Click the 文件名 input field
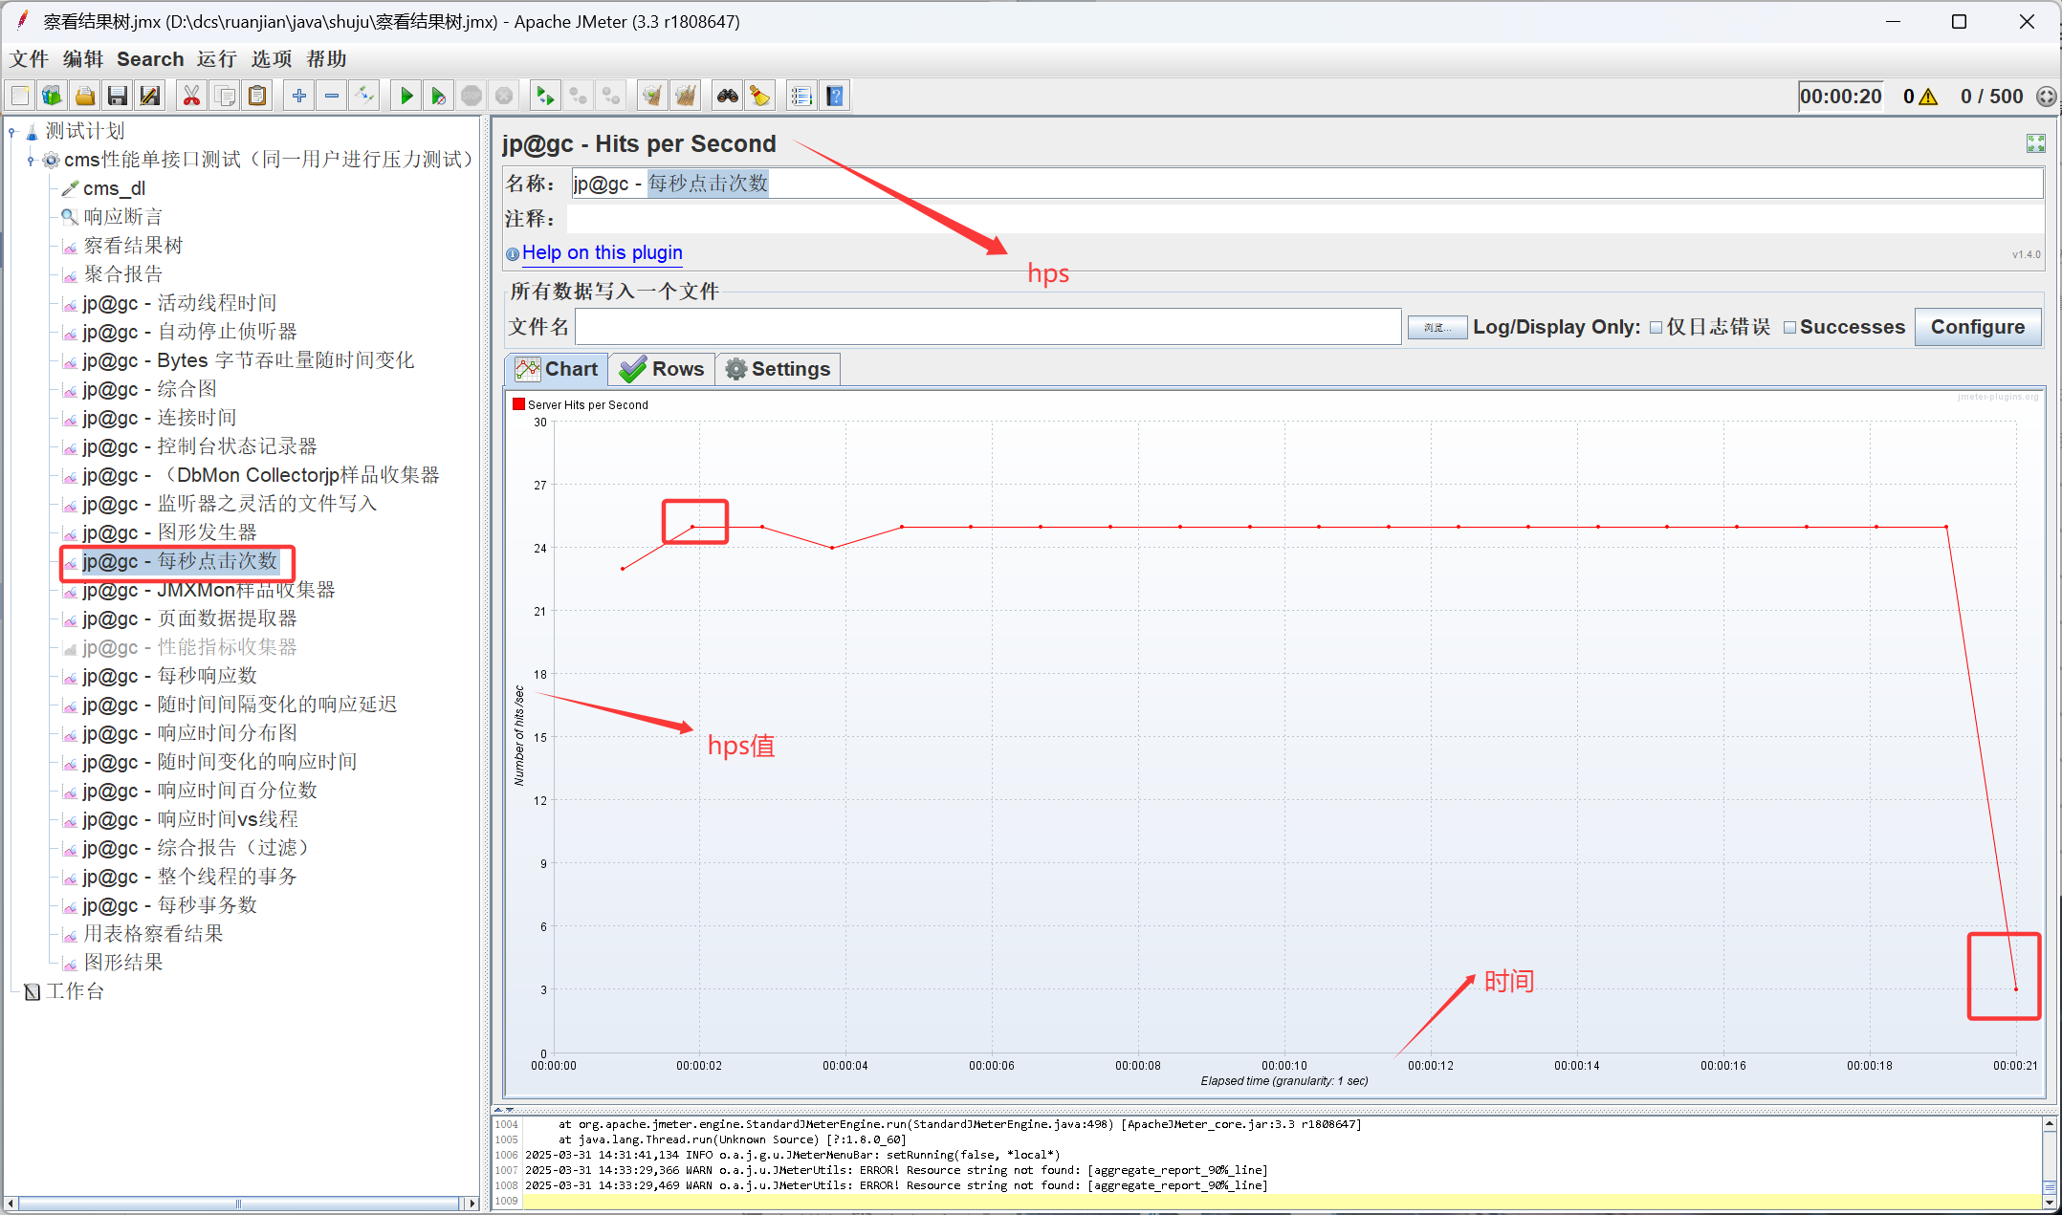 (988, 327)
